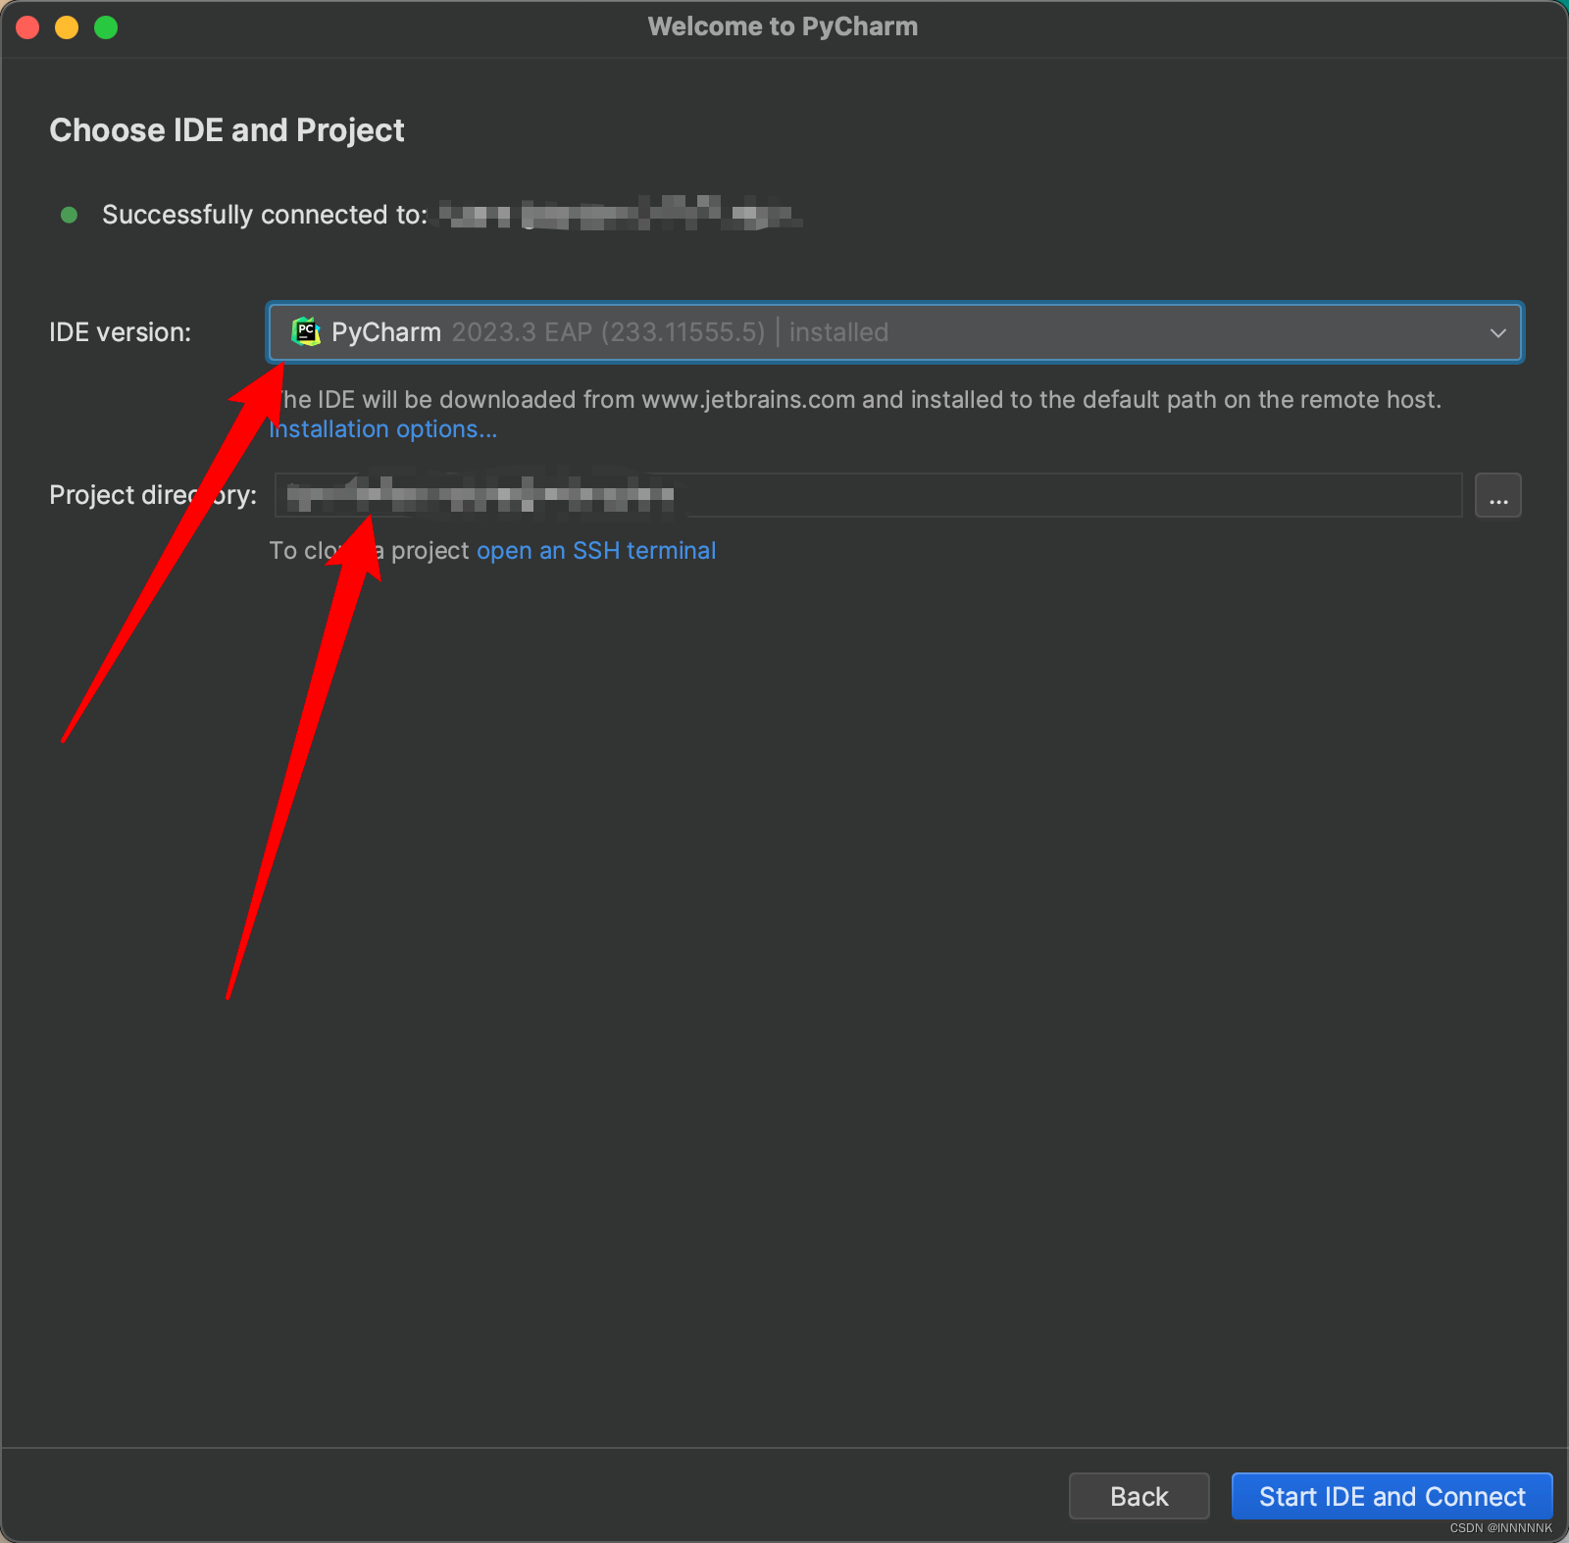Click the yellow minimize traffic light
1569x1543 pixels.
67,26
